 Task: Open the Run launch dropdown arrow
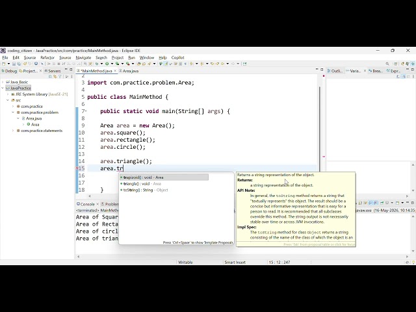(x=112, y=64)
